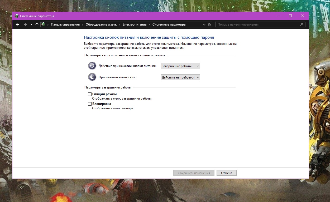
Task: Click the power options icon in address bar
Action: pyautogui.click(x=43, y=24)
